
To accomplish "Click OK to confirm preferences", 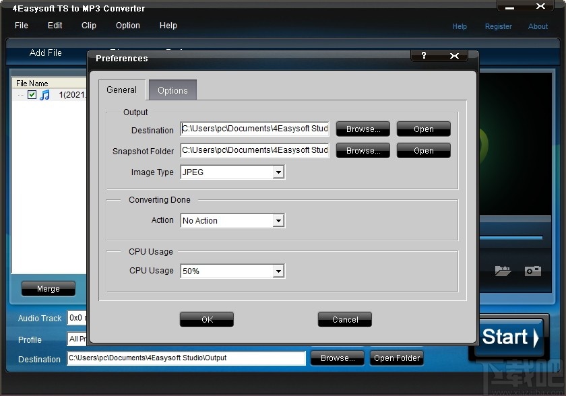I will click(x=206, y=319).
